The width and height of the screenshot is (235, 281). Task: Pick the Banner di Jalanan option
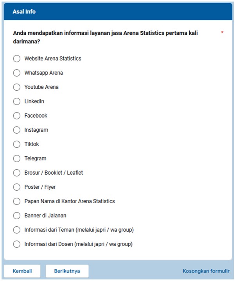16,216
